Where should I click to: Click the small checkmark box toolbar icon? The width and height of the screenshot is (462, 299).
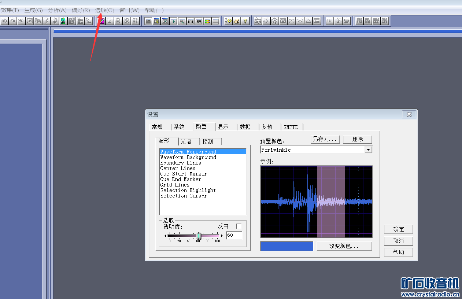click(x=110, y=21)
